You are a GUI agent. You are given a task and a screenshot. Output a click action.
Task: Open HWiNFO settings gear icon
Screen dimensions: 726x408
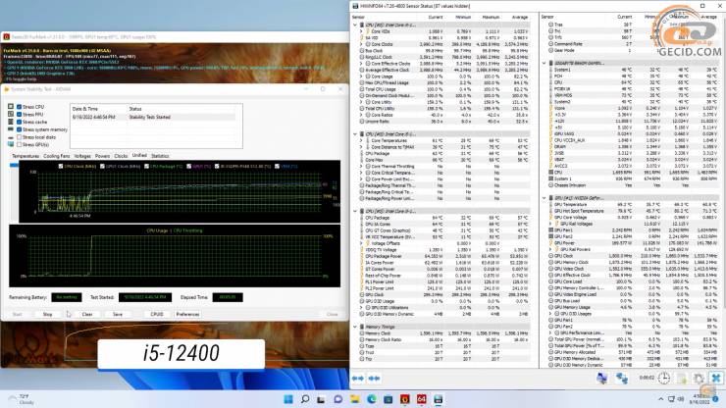pyautogui.click(x=699, y=379)
